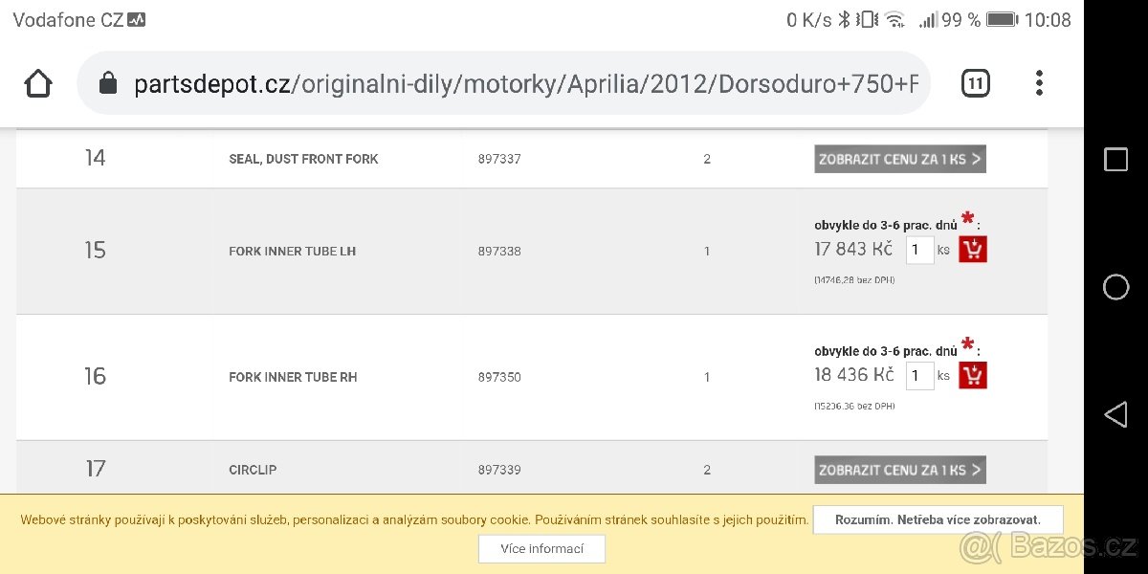Tap the red asterisk beside delivery time note
This screenshot has width=1148, height=574.
click(x=966, y=218)
